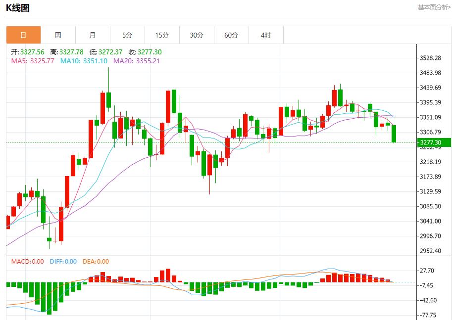Click the 3528.28 price axis label
Viewport: 454px width, 320px height.
430,58
